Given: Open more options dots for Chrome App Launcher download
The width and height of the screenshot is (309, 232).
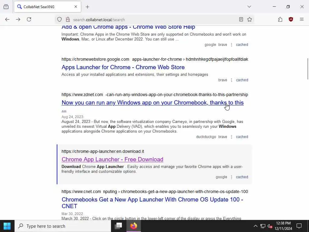Looking at the screenshot, I should point(231,177).
